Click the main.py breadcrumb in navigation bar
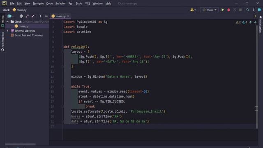 click(20, 10)
